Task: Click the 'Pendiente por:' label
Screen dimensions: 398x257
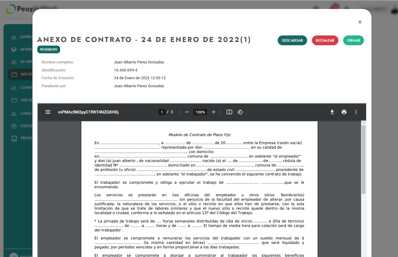Action: (54, 86)
